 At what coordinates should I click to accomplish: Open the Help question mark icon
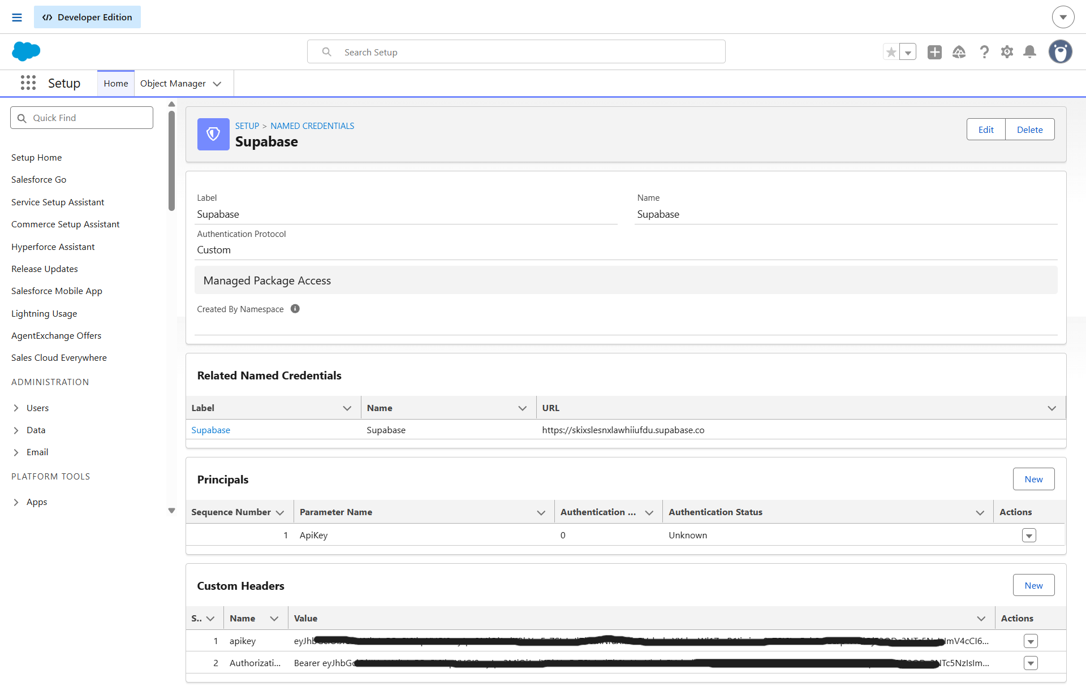(984, 52)
